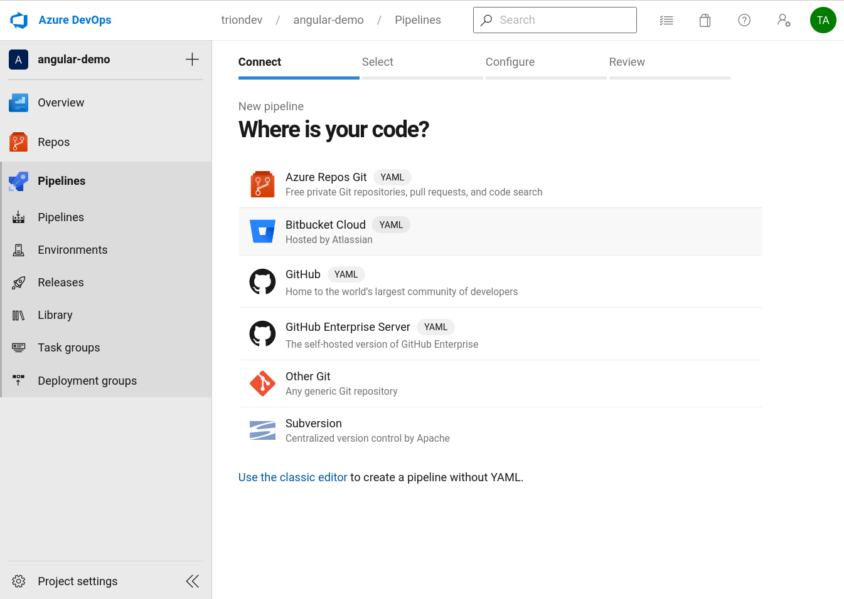Screen dimensions: 844x599
Task: Click the Azure DevOps logo icon
Action: [x=19, y=20]
